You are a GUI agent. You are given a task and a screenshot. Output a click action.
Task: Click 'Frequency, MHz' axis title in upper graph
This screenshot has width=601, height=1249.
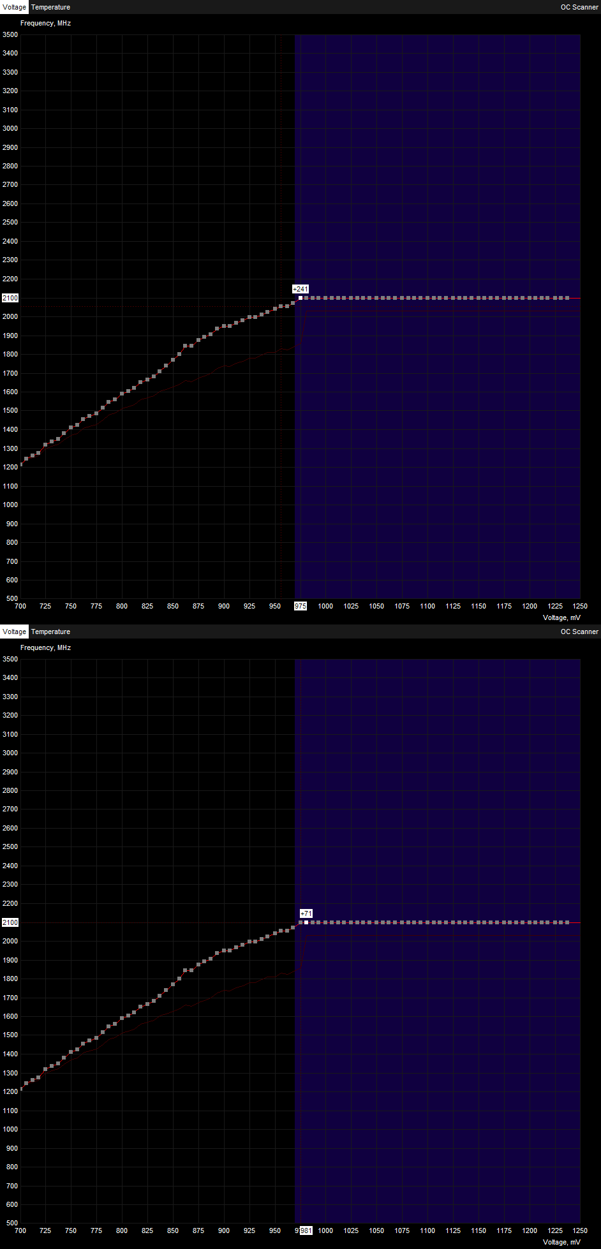pos(45,23)
